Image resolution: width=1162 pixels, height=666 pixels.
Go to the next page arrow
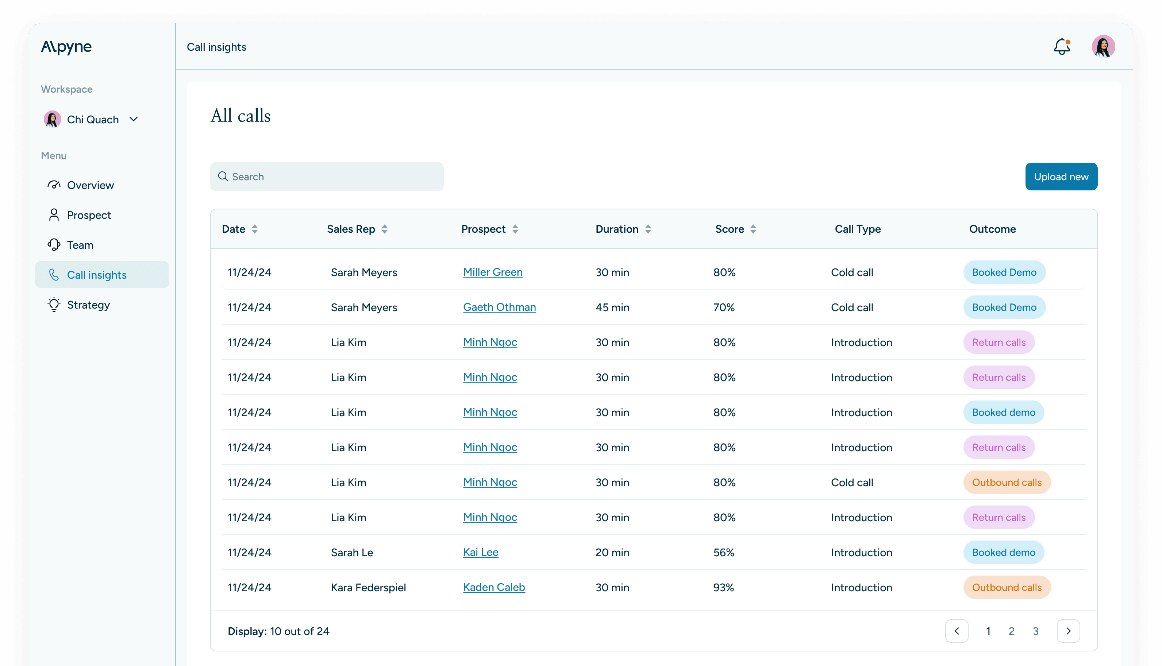(x=1068, y=631)
